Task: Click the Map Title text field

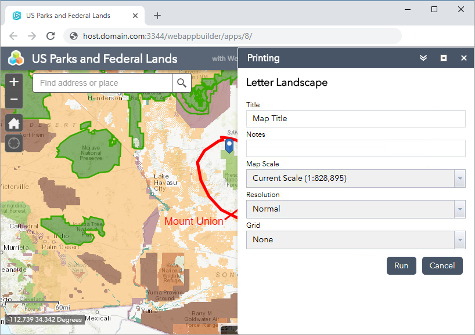Action: pos(355,118)
